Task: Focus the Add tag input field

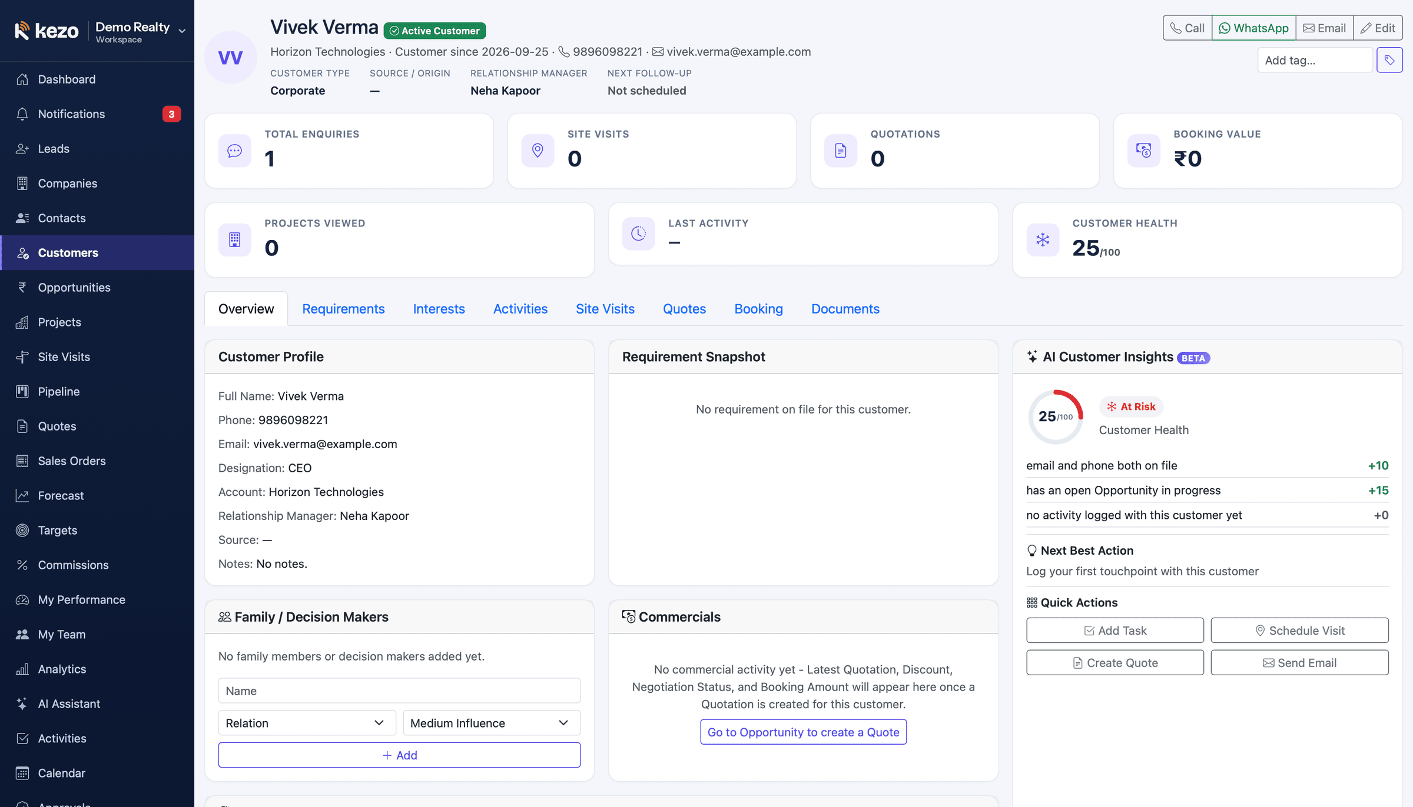Action: (1315, 60)
